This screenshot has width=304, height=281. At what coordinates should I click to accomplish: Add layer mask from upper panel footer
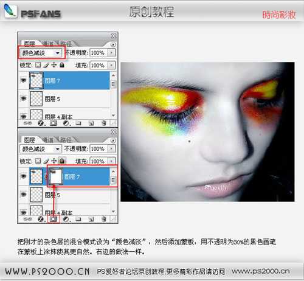click(x=54, y=123)
